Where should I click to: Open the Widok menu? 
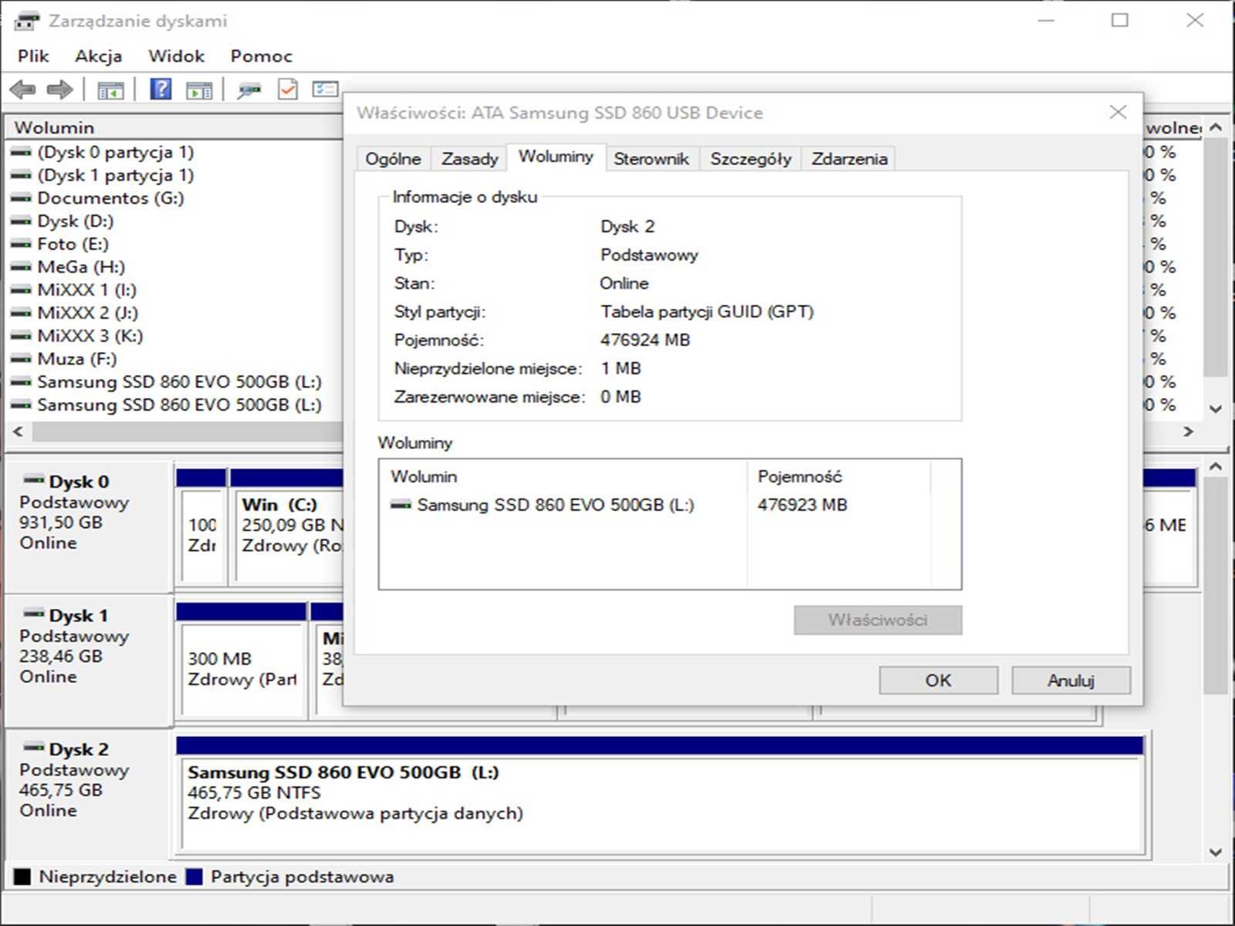[x=176, y=56]
